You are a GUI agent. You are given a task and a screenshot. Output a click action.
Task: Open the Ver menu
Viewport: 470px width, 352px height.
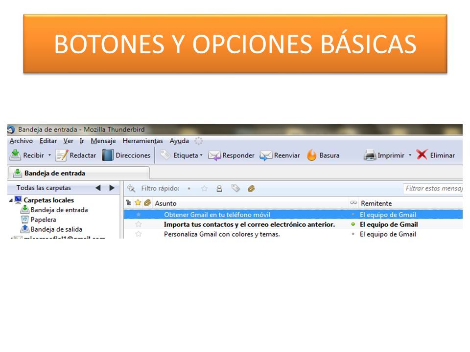(x=68, y=141)
